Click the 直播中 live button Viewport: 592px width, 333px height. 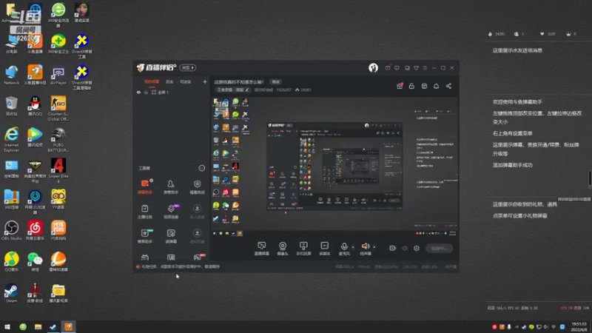(x=439, y=248)
